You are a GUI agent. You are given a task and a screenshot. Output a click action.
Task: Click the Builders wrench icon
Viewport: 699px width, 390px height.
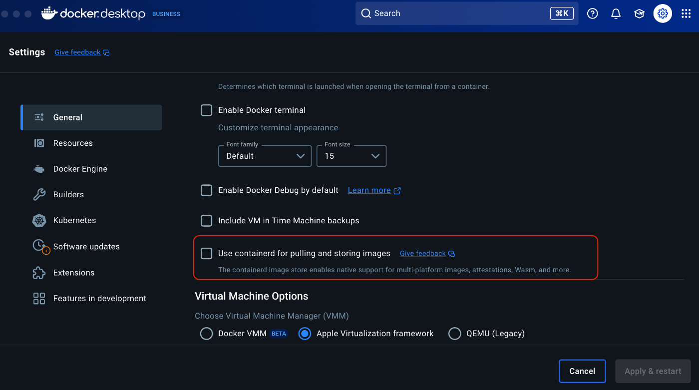[39, 195]
